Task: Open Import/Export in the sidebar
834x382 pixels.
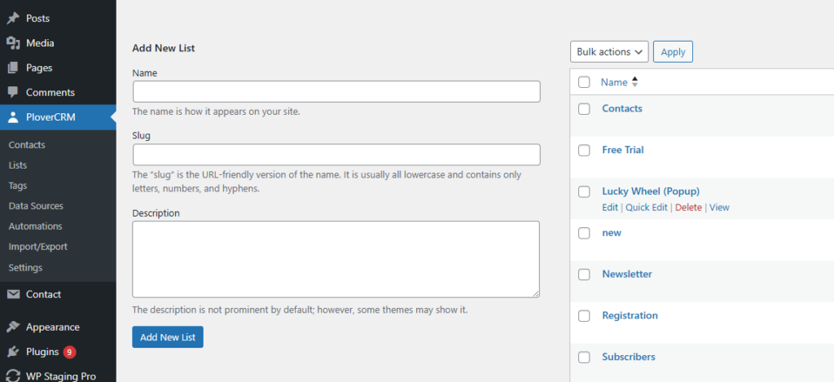Action: [x=37, y=247]
